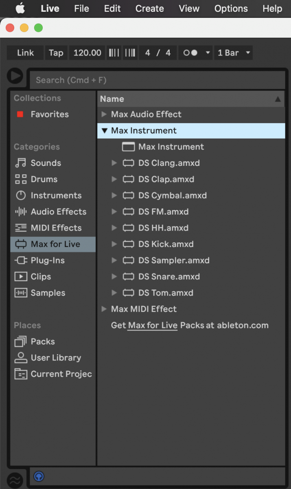This screenshot has height=489, width=291.
Task: Click the User Library person icon
Action: point(20,358)
